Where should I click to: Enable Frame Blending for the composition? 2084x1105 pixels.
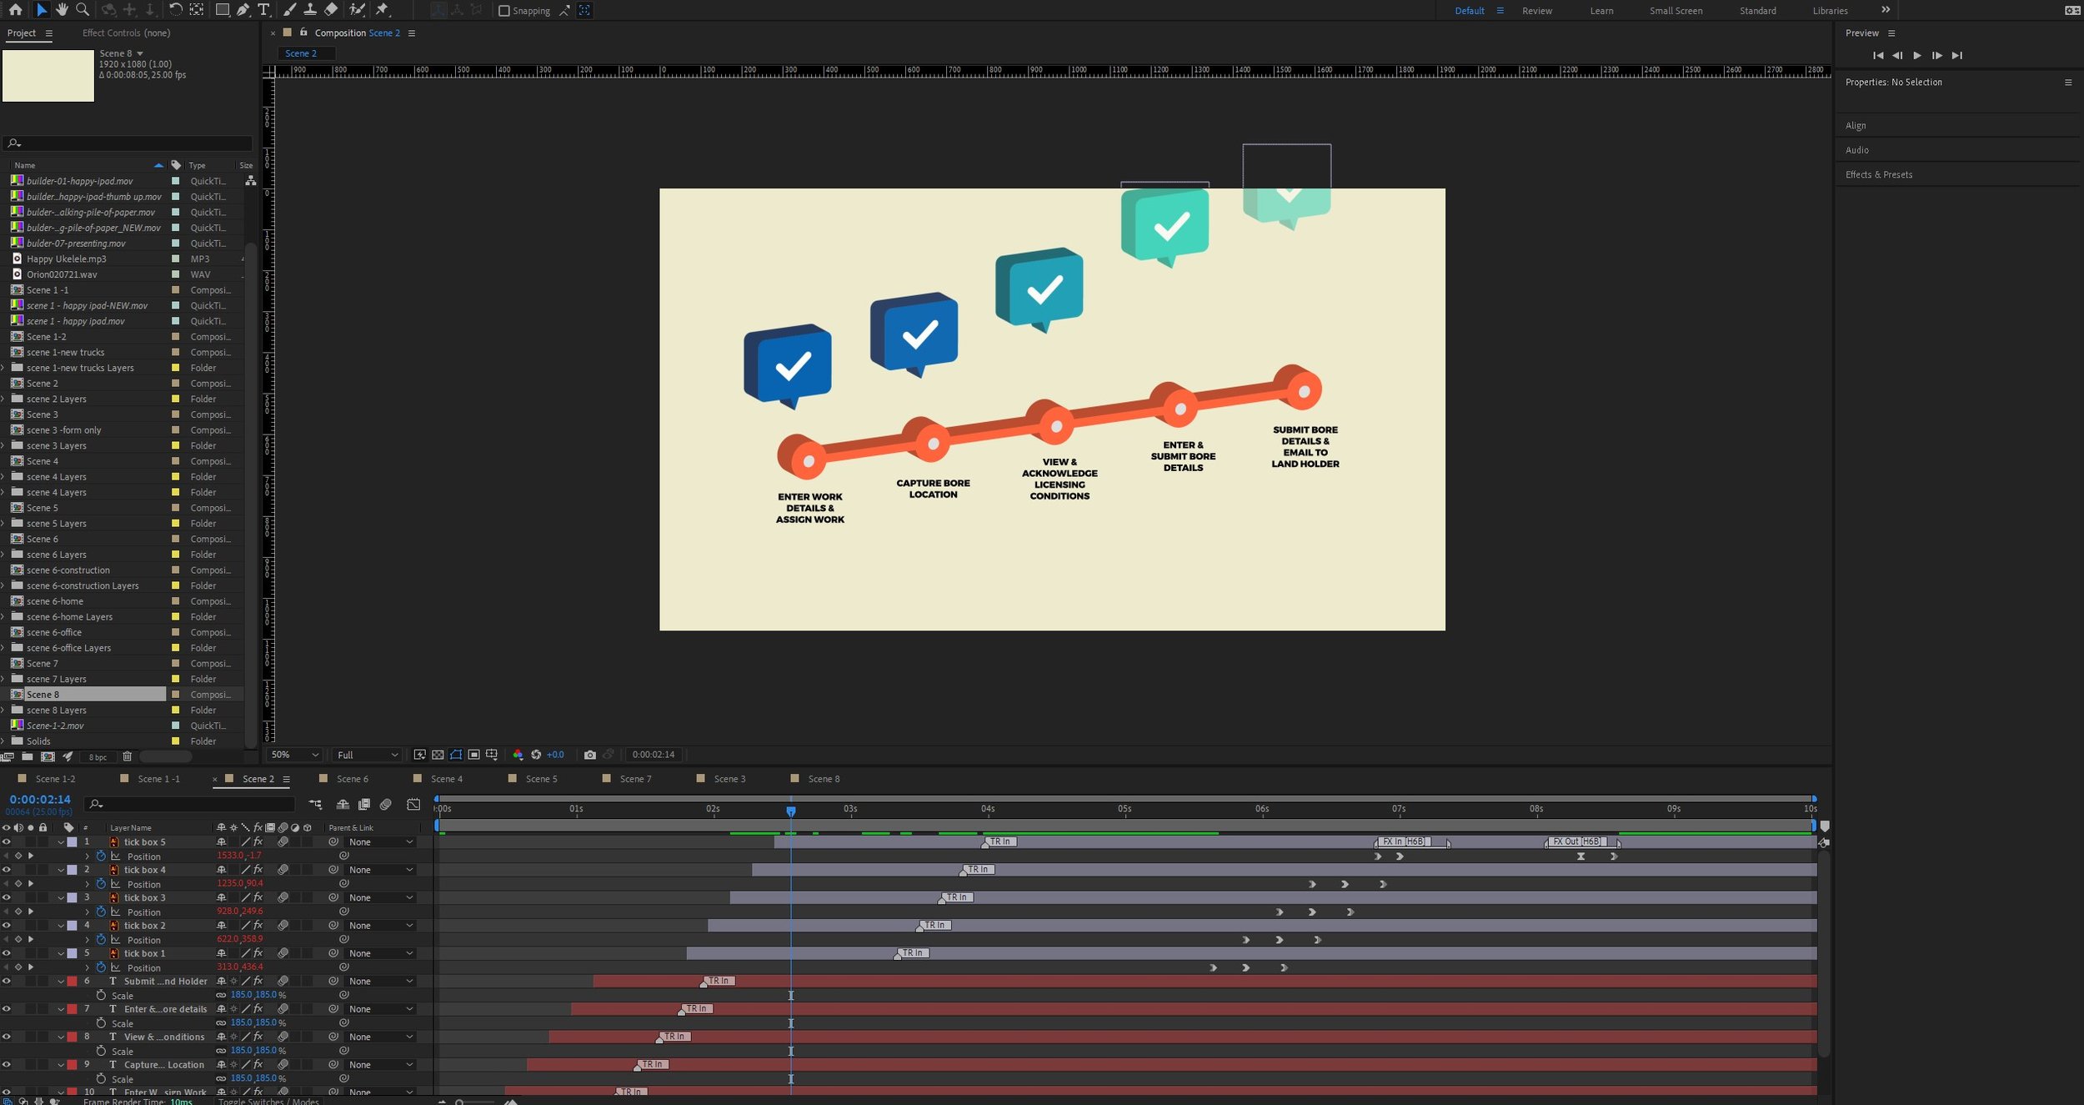pos(364,805)
